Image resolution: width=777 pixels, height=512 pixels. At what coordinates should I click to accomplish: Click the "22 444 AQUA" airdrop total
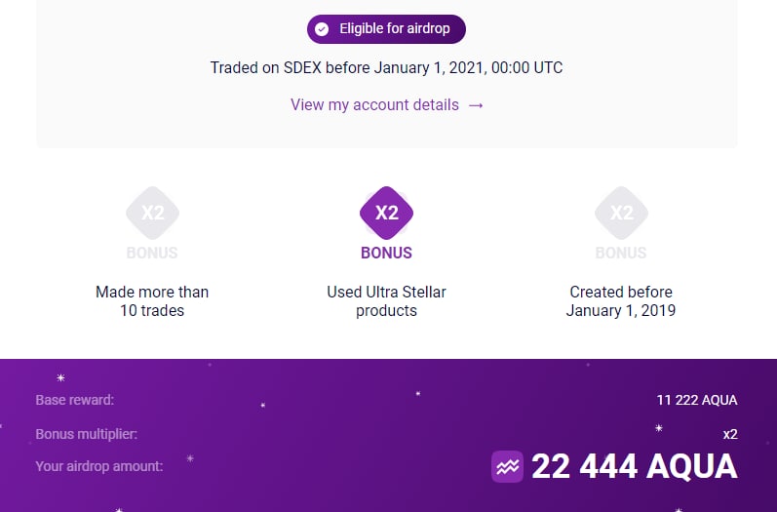point(635,466)
